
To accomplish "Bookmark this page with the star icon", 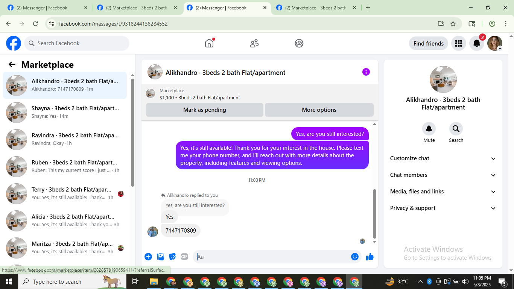I will click(x=453, y=24).
